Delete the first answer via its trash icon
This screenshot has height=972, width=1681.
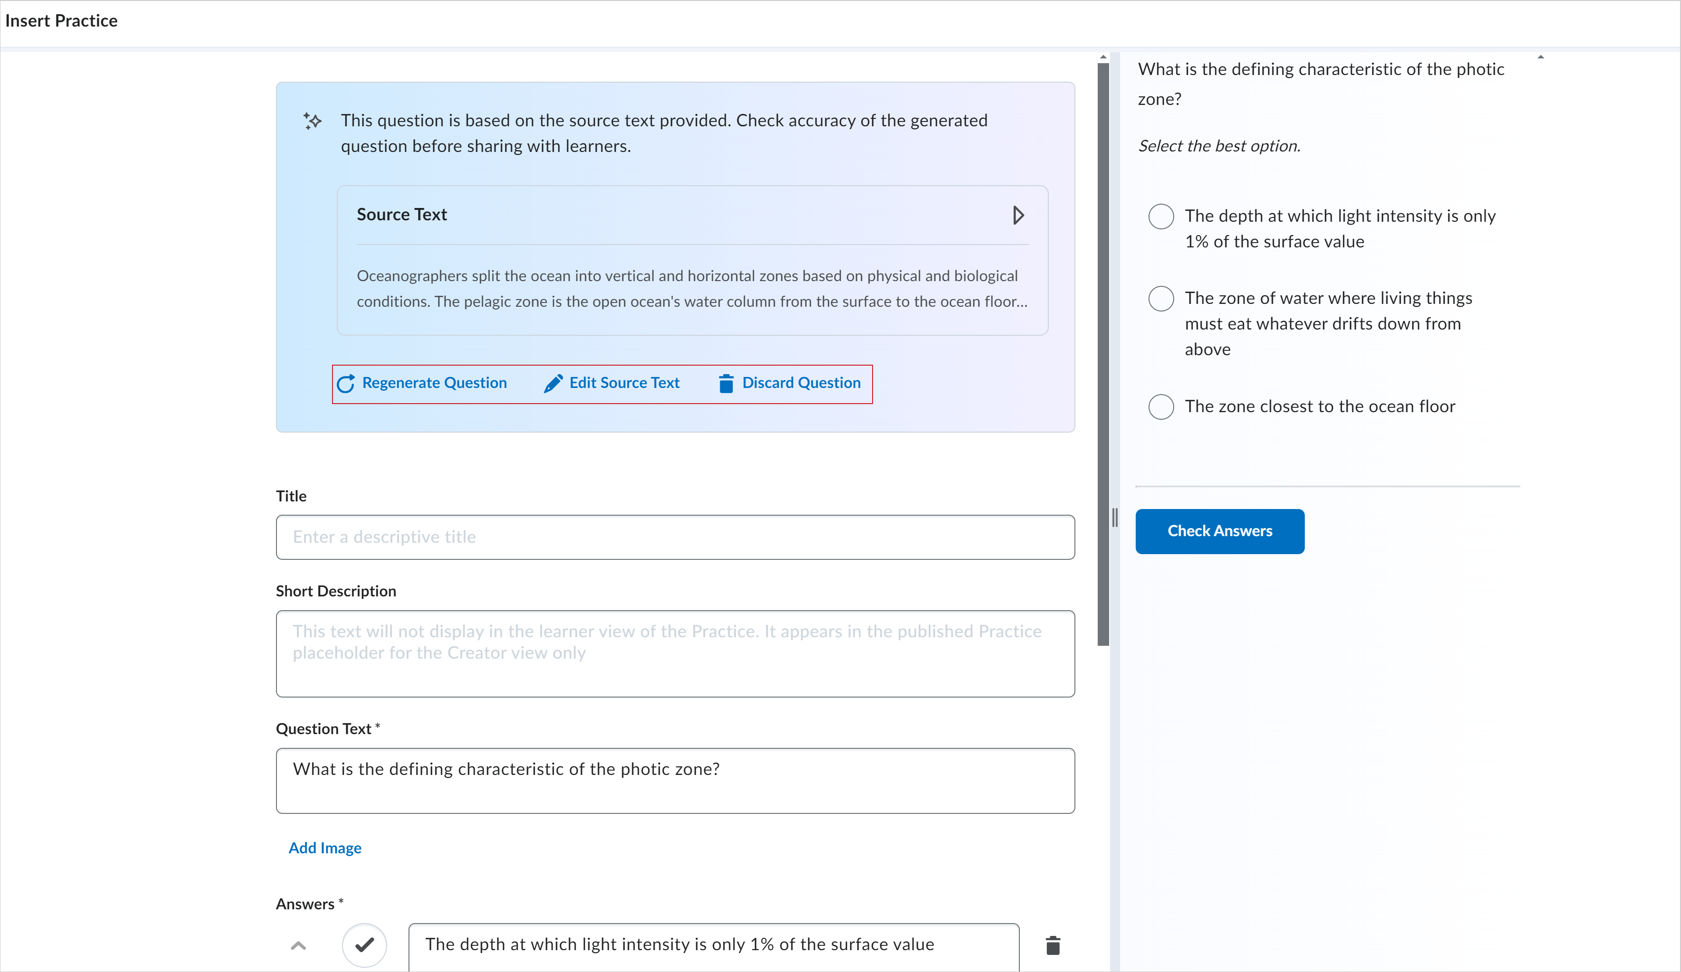click(x=1053, y=944)
